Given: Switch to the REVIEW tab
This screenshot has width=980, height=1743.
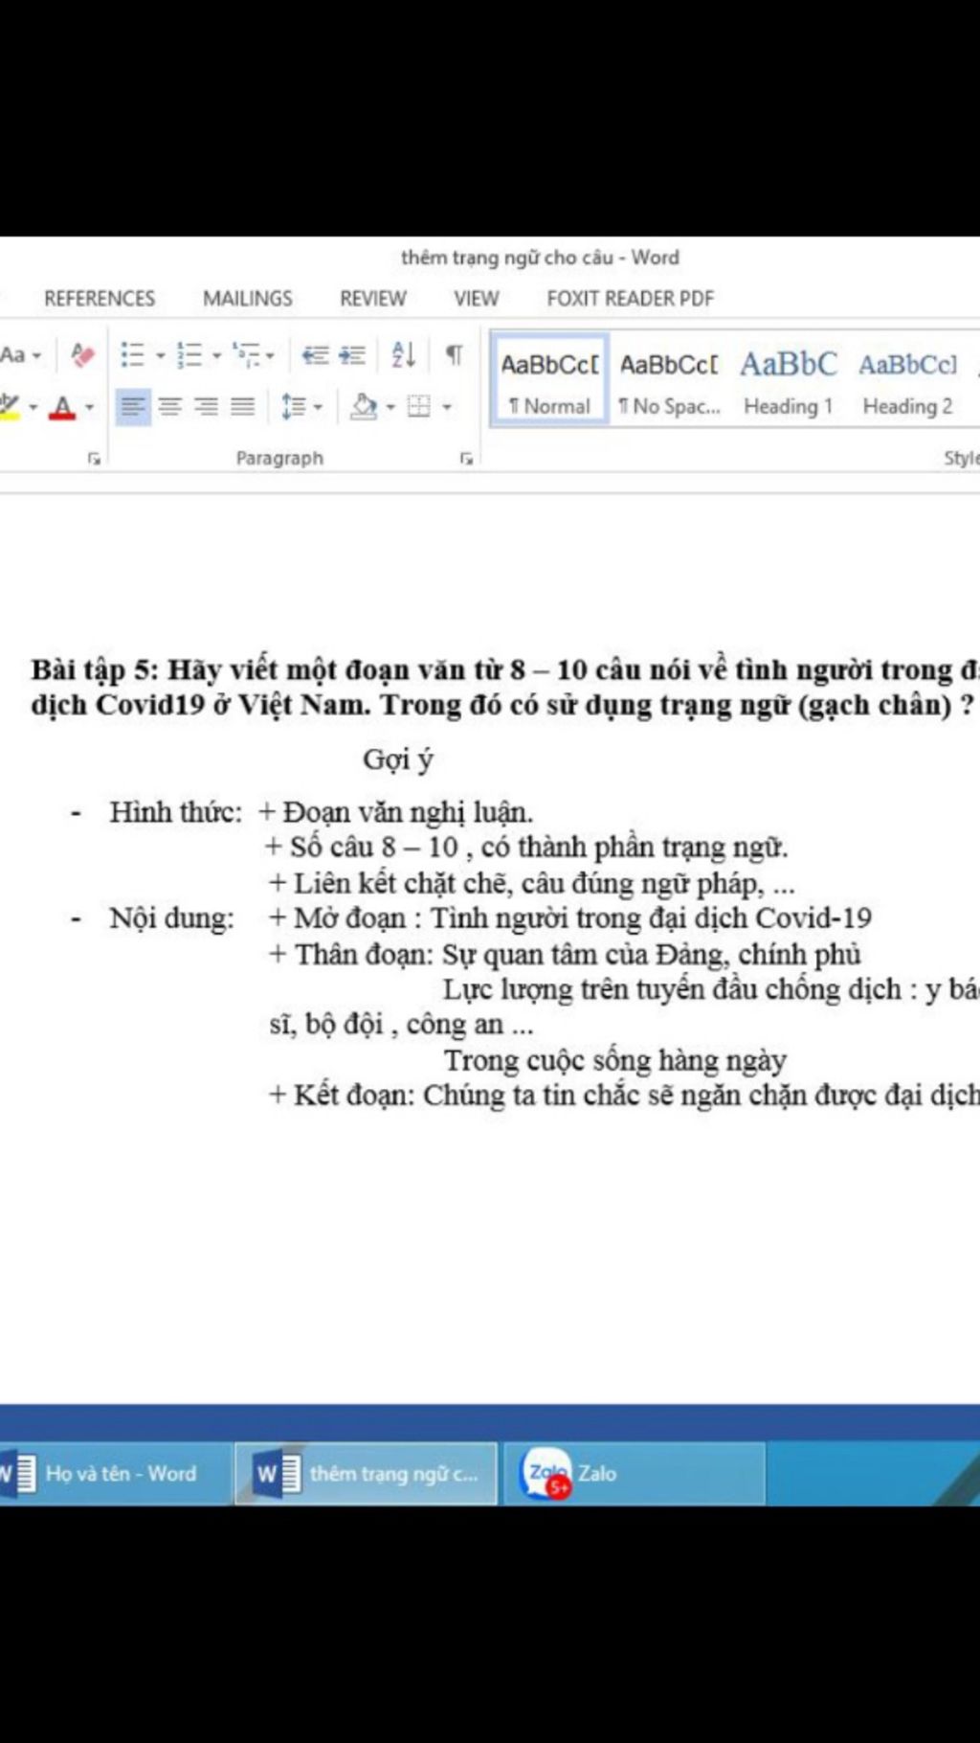Looking at the screenshot, I should click(373, 299).
